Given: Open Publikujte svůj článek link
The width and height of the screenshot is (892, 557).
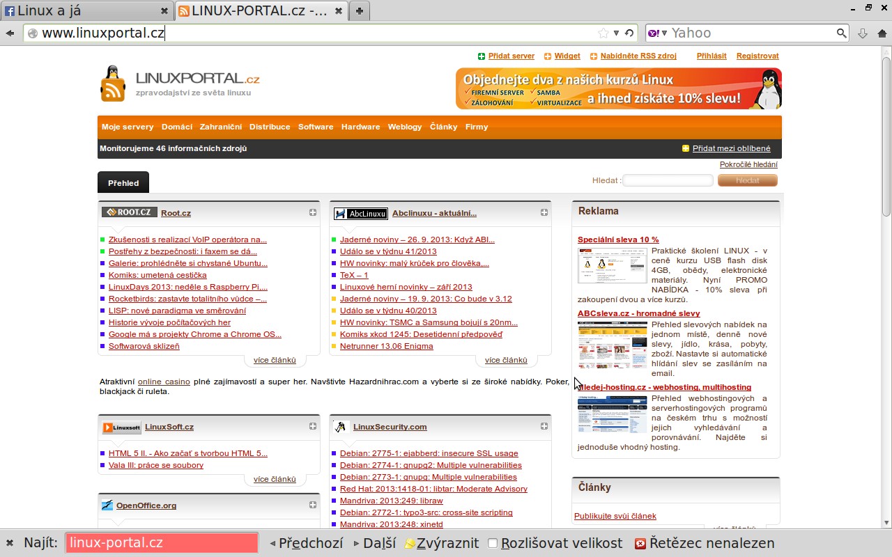Looking at the screenshot, I should click(615, 516).
